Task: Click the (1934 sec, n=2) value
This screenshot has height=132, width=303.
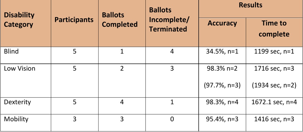Action: [274, 85]
